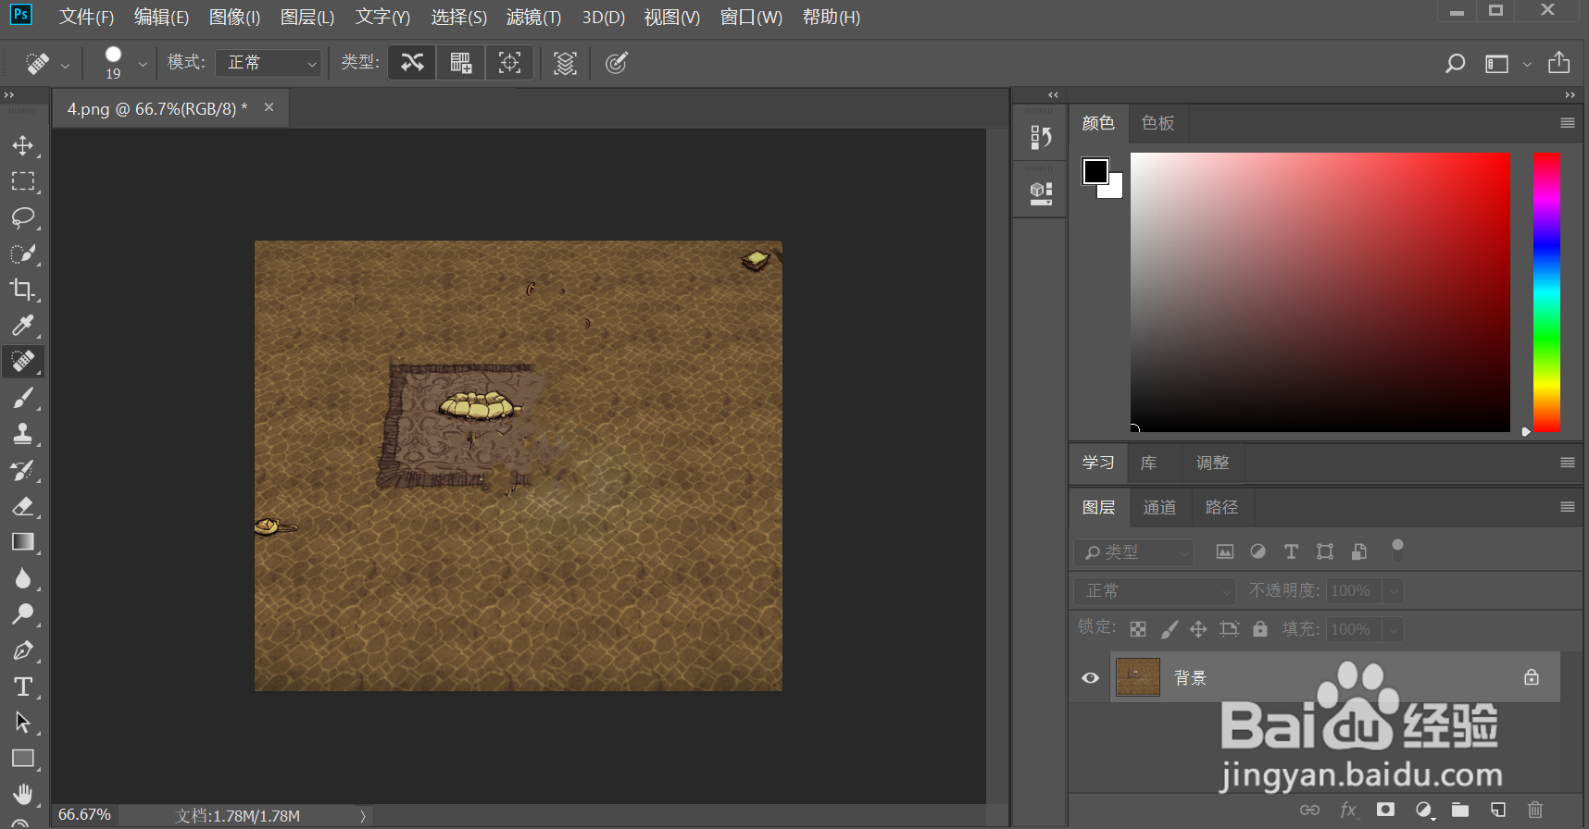Toggle the layer filter on/off switch

click(x=1398, y=551)
